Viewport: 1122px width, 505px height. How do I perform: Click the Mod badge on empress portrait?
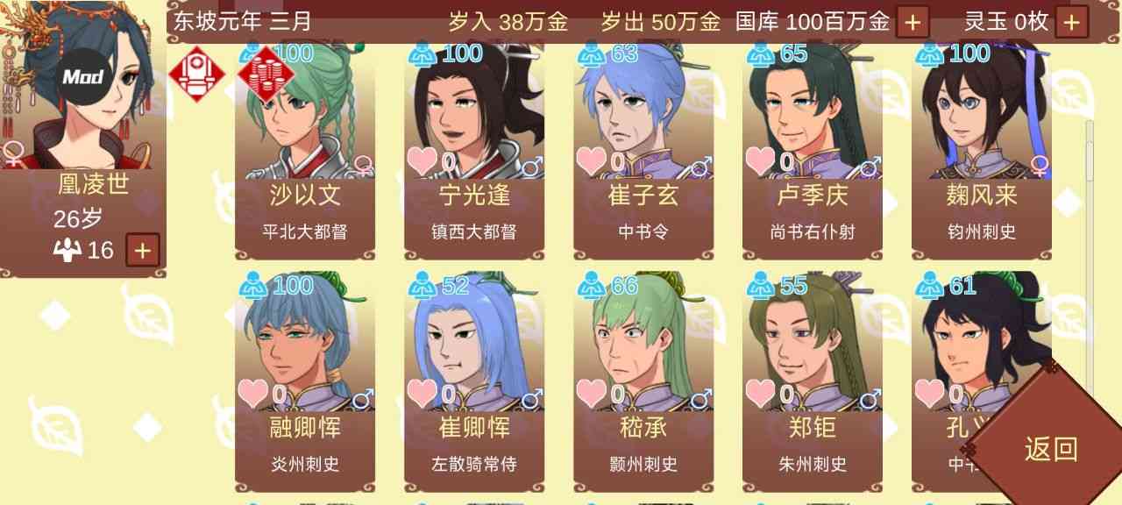(x=83, y=77)
